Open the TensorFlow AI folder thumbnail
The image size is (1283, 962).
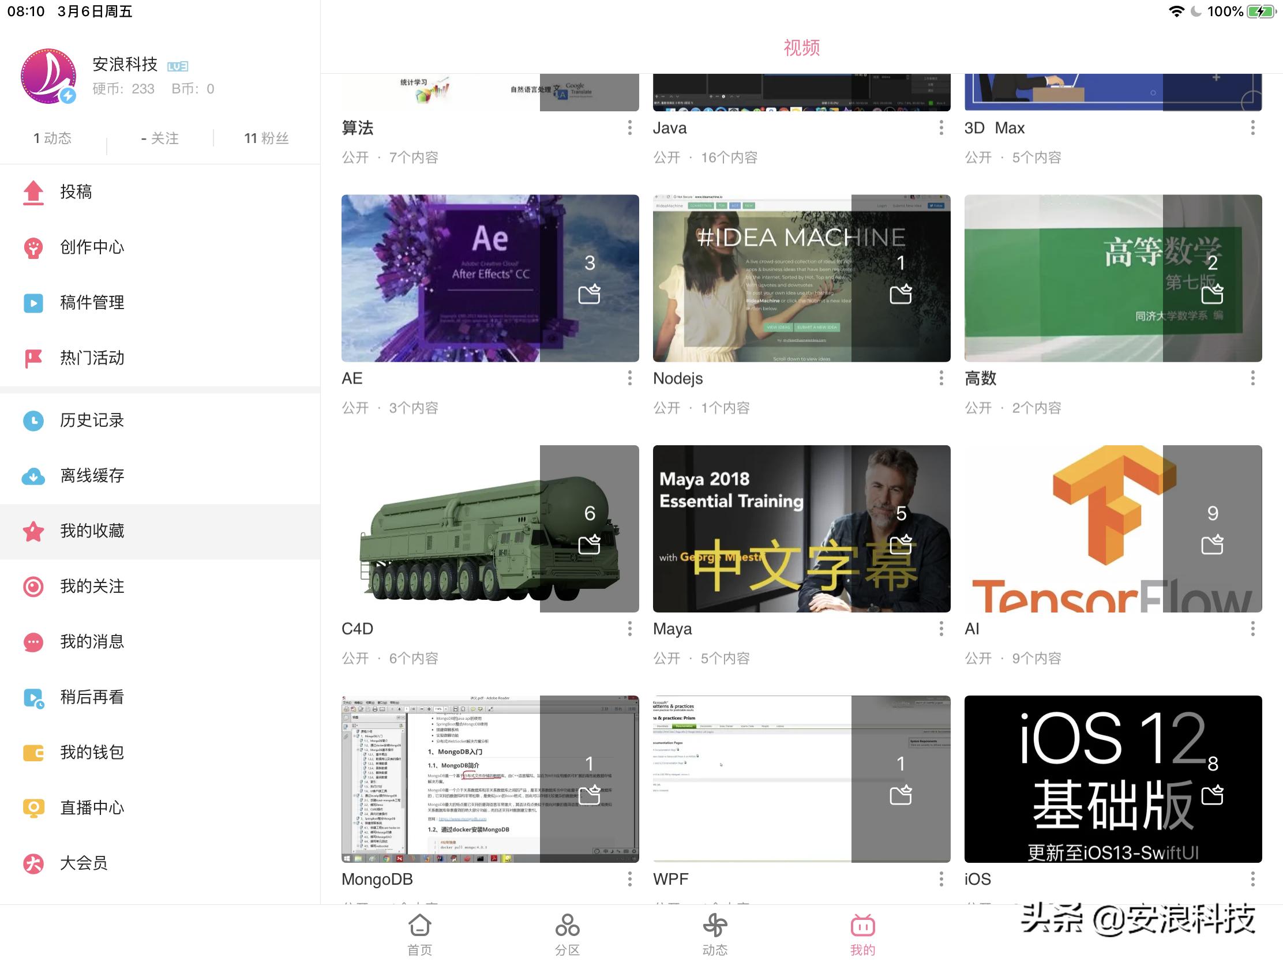1112,529
